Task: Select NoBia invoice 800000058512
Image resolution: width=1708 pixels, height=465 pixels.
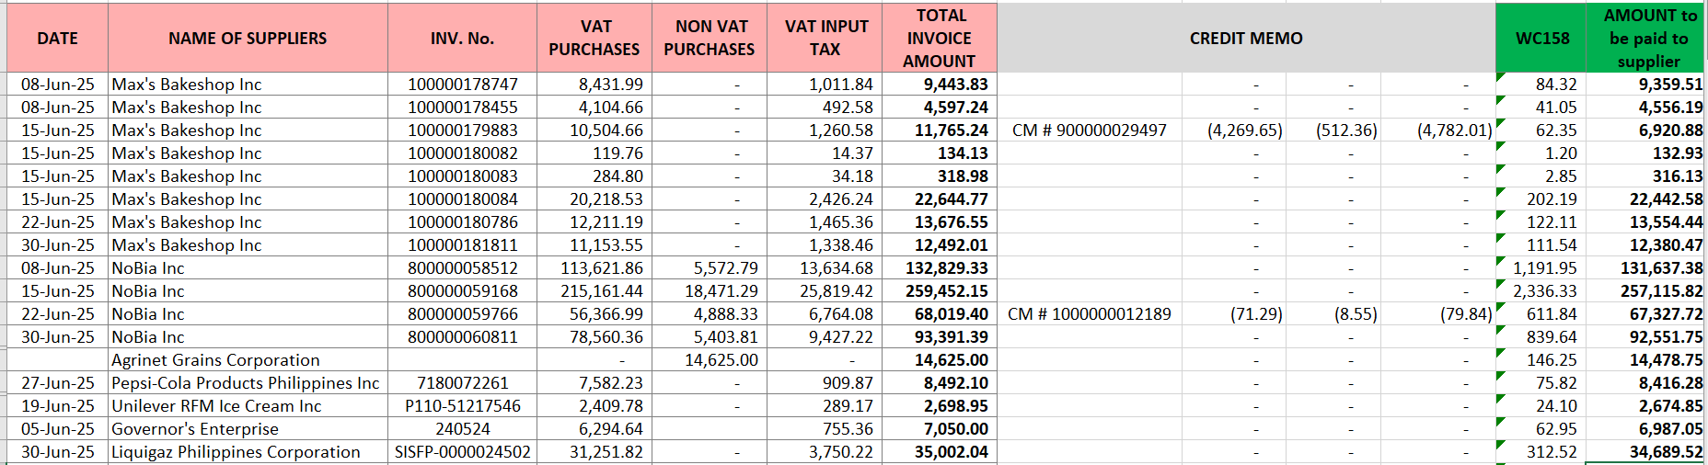Action: coord(462,268)
